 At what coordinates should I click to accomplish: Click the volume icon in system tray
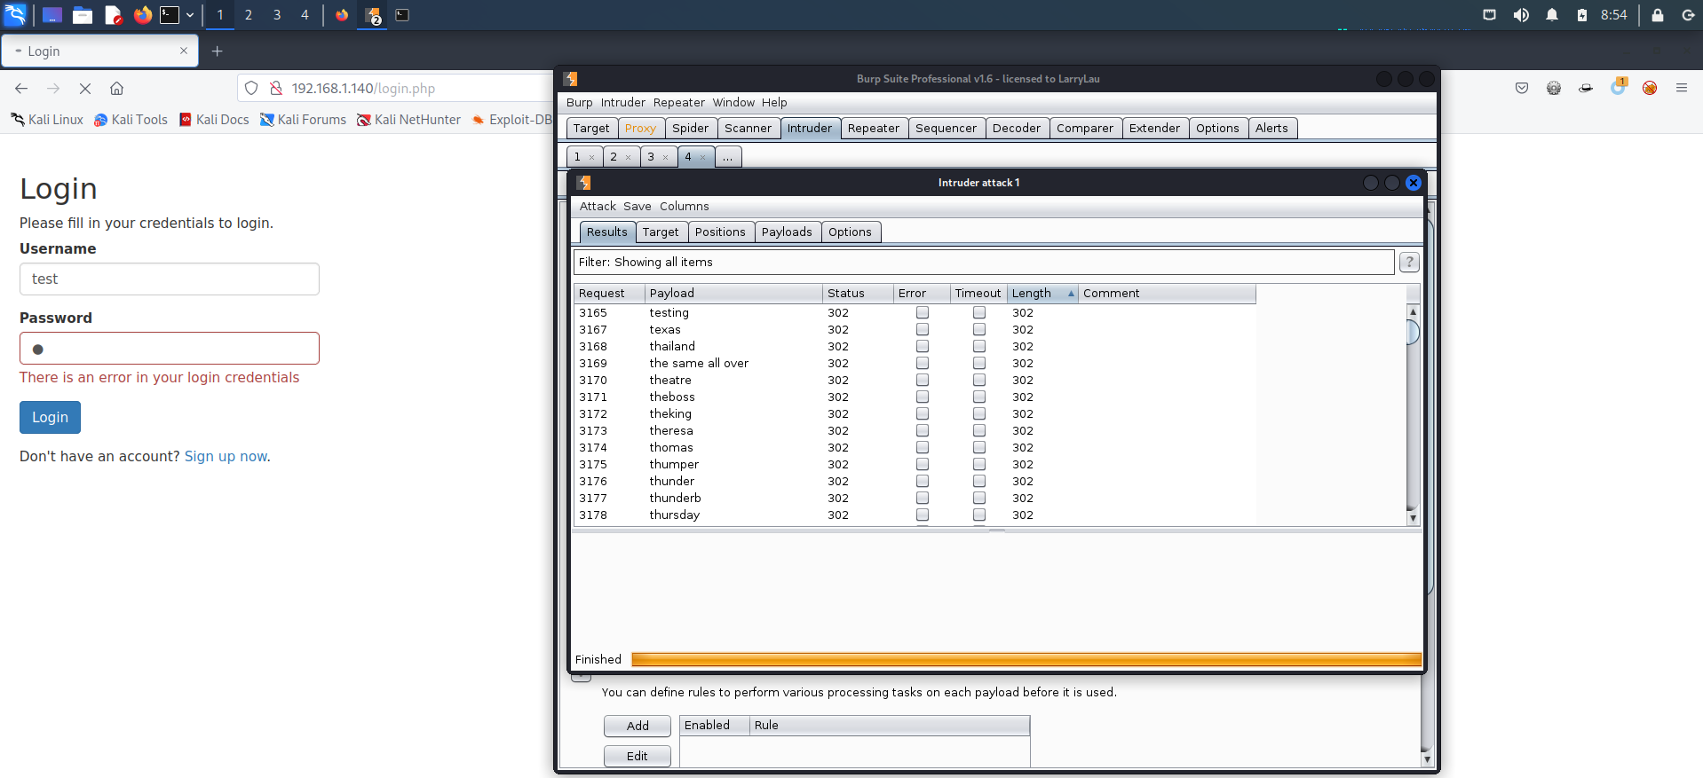point(1521,15)
